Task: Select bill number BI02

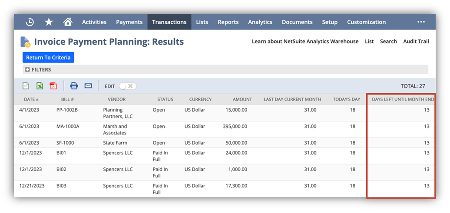Action: click(61, 169)
